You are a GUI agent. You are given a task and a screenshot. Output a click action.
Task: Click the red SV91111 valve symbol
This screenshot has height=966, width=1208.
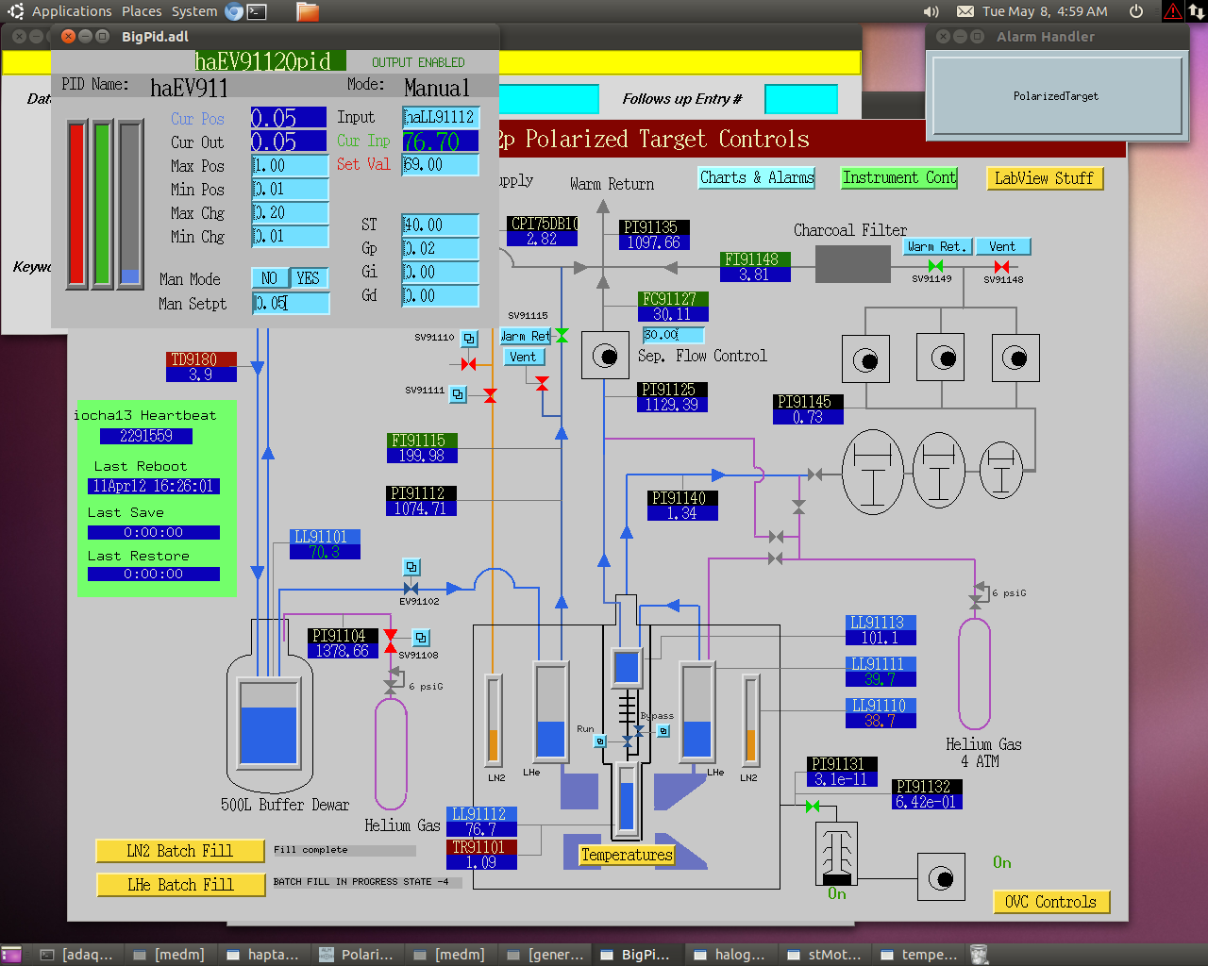pyautogui.click(x=490, y=395)
